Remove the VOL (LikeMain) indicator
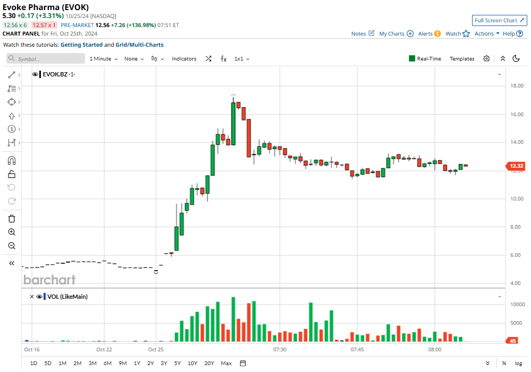This screenshot has height=372, width=531. [32, 297]
